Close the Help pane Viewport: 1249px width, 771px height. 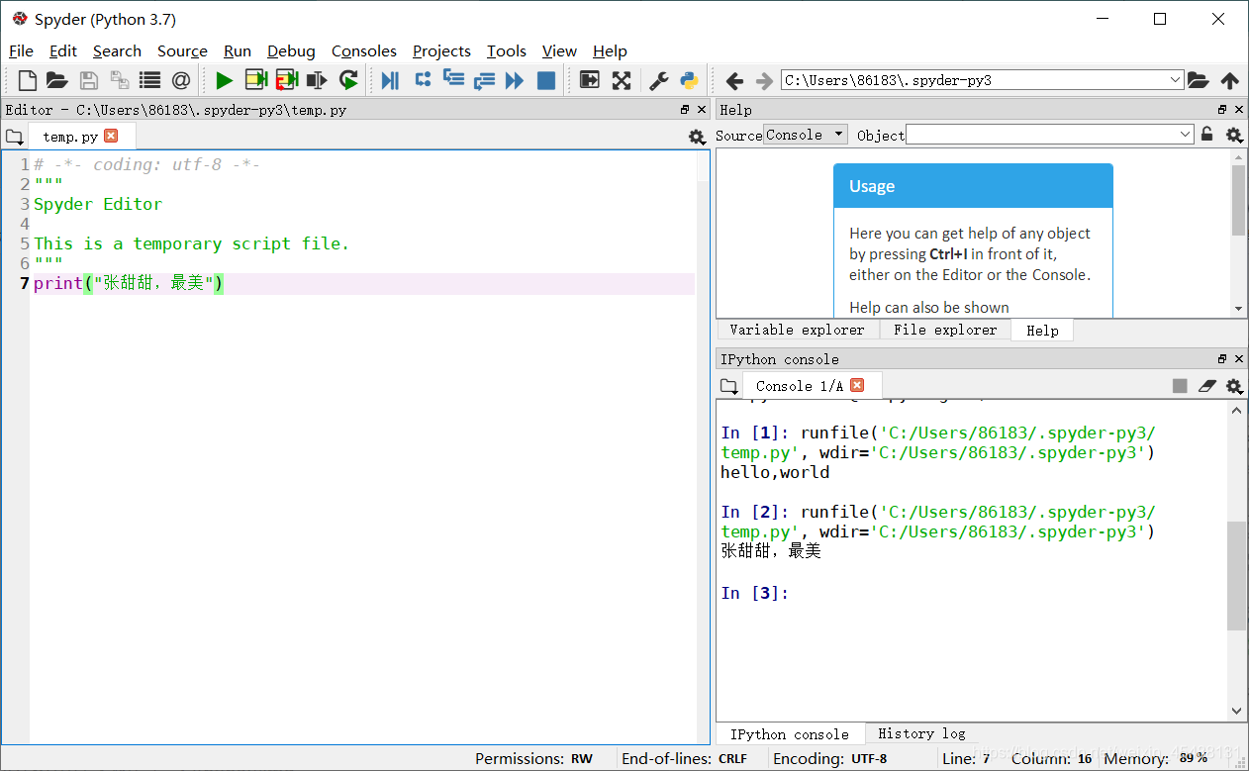pos(1239,110)
